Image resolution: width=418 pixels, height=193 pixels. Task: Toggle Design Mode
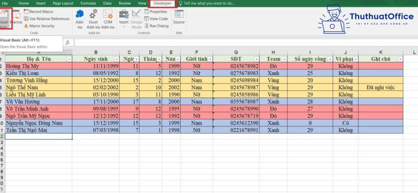pos(136,19)
